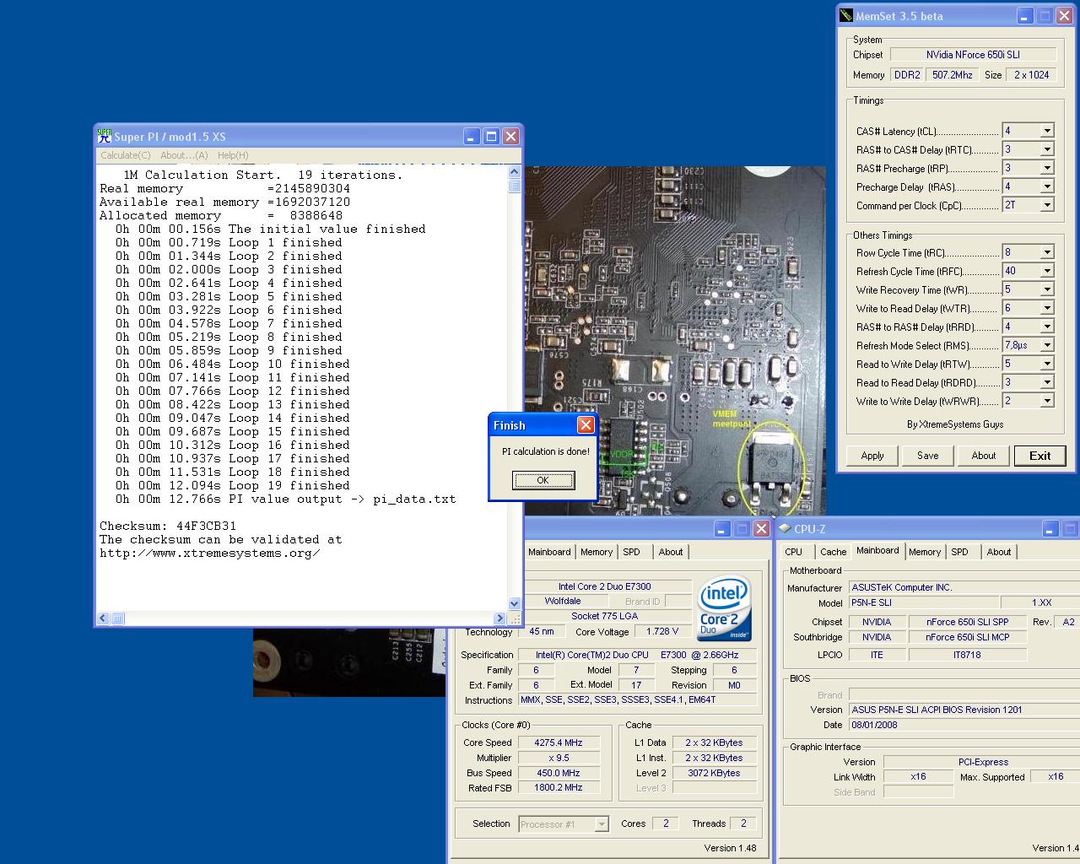Viewport: 1080px width, 864px height.
Task: Click the Rated FSB 1800.2 MHz field
Action: tap(559, 788)
